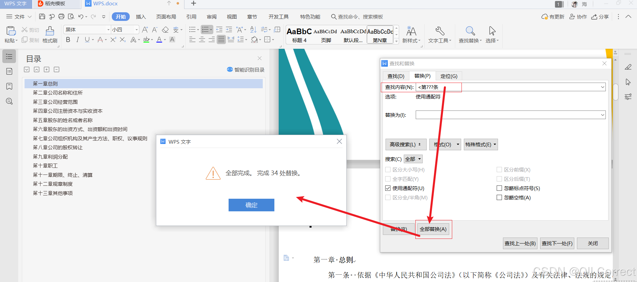Click the Undo icon

click(x=81, y=17)
